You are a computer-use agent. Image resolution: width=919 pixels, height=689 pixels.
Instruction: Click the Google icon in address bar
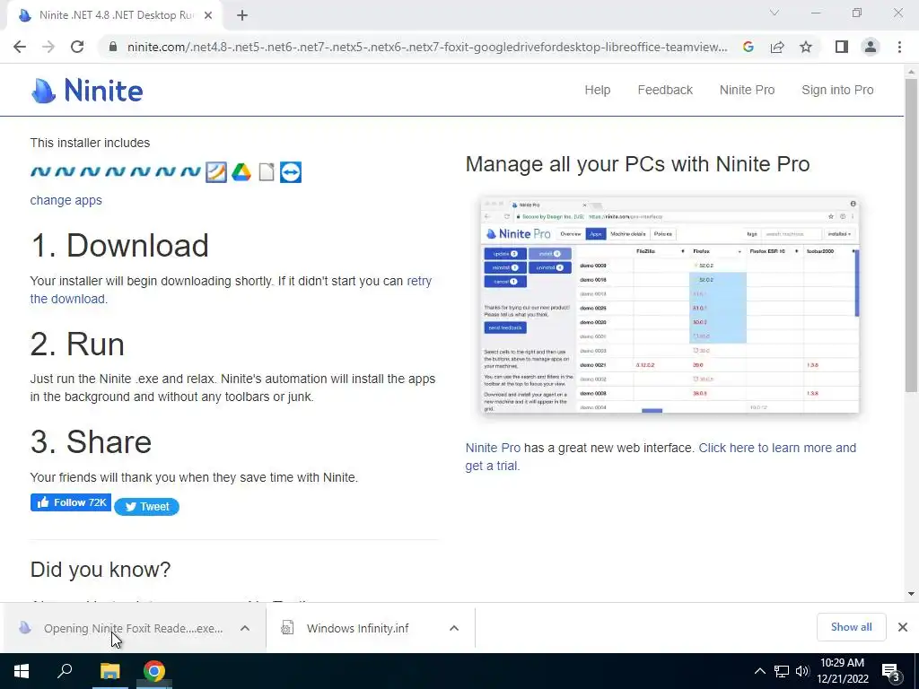click(748, 47)
